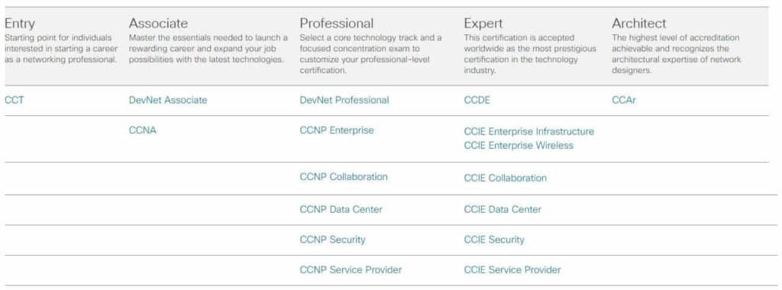Click the Expert column heading
Screen dimensions: 782x290
coord(483,24)
